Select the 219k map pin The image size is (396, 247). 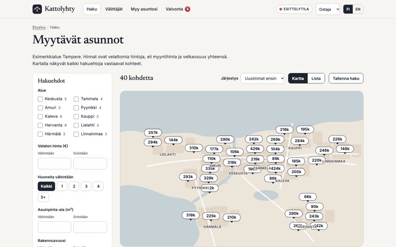point(255,159)
